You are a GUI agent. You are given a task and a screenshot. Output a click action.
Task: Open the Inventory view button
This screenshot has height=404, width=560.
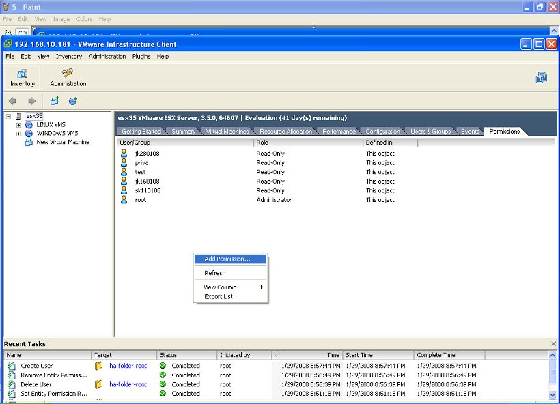coord(22,77)
